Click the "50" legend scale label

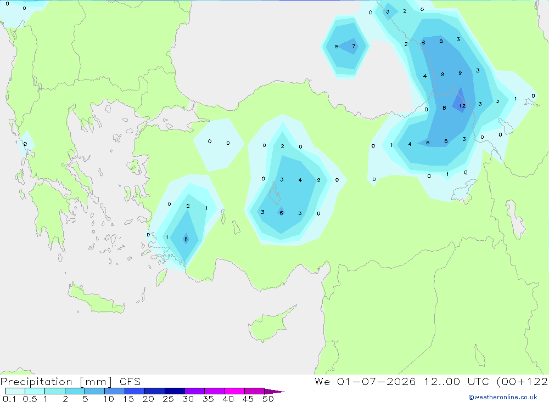point(268,399)
